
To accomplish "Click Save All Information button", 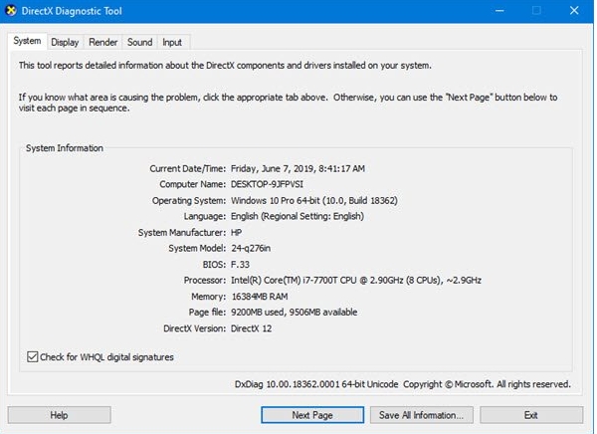I will [x=422, y=414].
